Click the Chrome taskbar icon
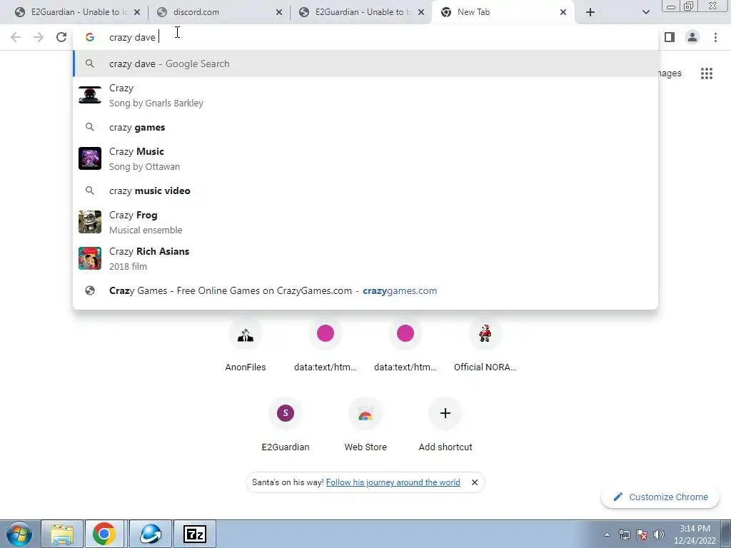The height and width of the screenshot is (548, 731). click(104, 534)
